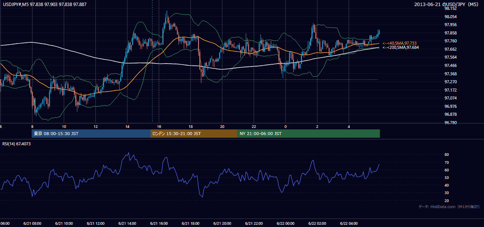Click the 97.270 price axis label

[x=451, y=82]
